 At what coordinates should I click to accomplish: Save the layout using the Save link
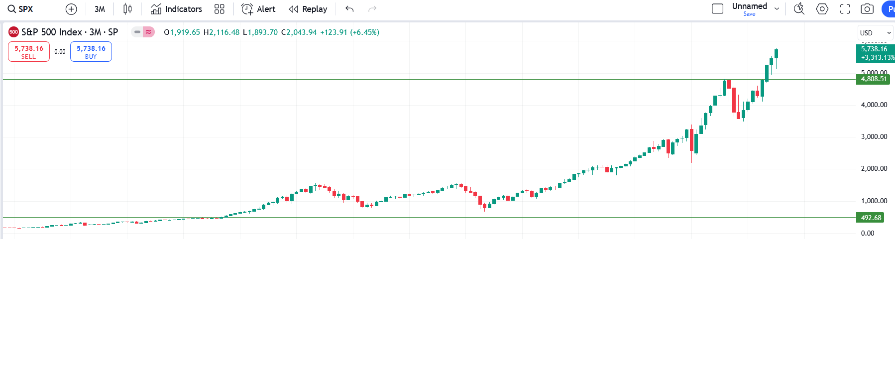pos(749,14)
